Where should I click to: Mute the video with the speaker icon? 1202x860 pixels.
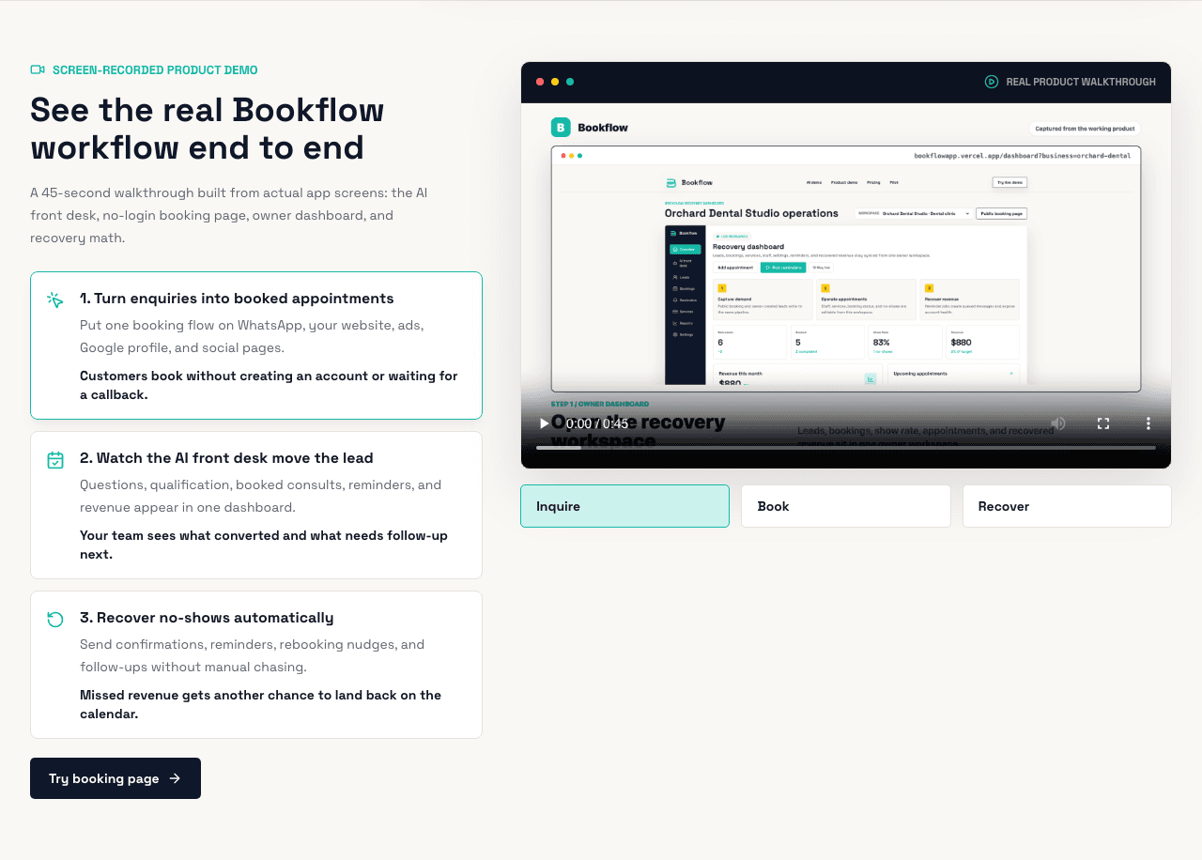click(x=1058, y=423)
